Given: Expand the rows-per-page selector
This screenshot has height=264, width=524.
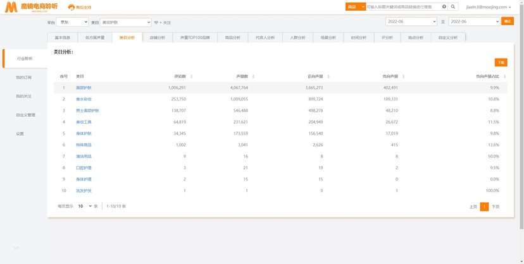Looking at the screenshot, I should coord(85,207).
